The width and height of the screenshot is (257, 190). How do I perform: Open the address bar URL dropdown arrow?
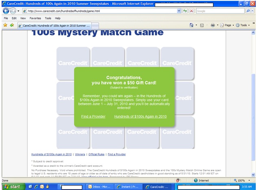pyautogui.click(x=179, y=11)
